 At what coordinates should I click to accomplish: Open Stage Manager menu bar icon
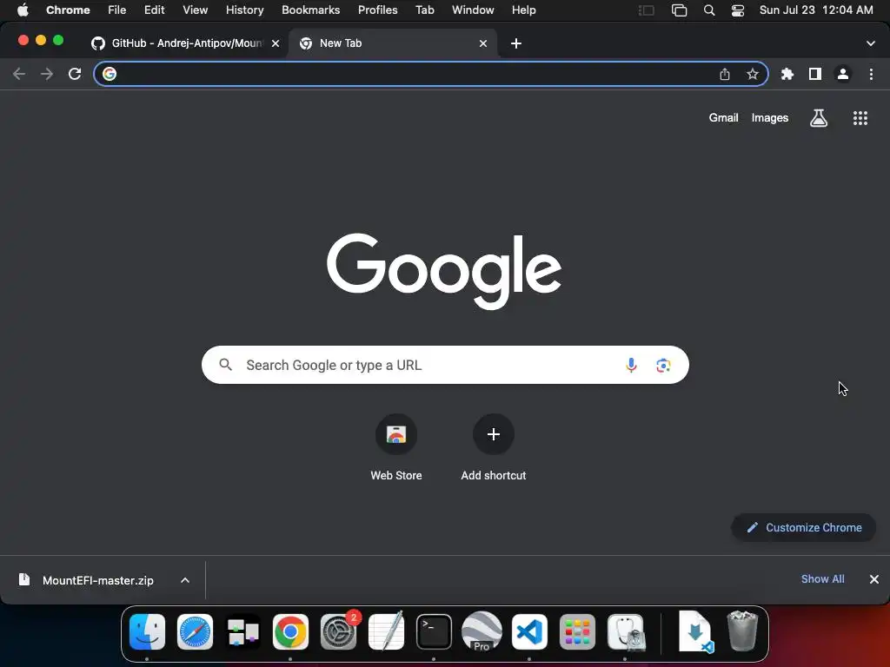point(646,10)
